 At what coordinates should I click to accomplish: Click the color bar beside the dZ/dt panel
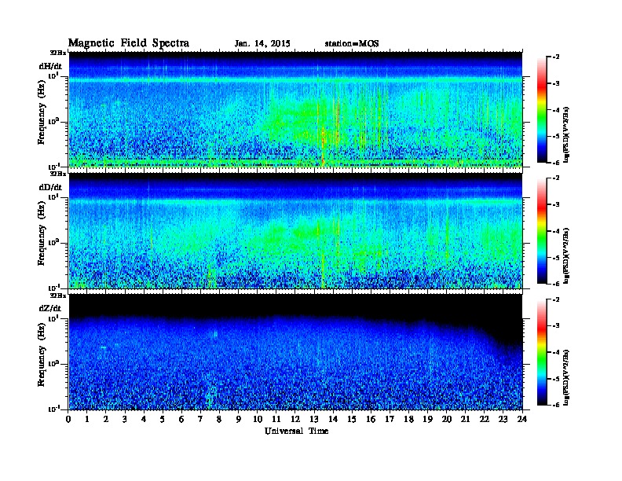point(542,352)
